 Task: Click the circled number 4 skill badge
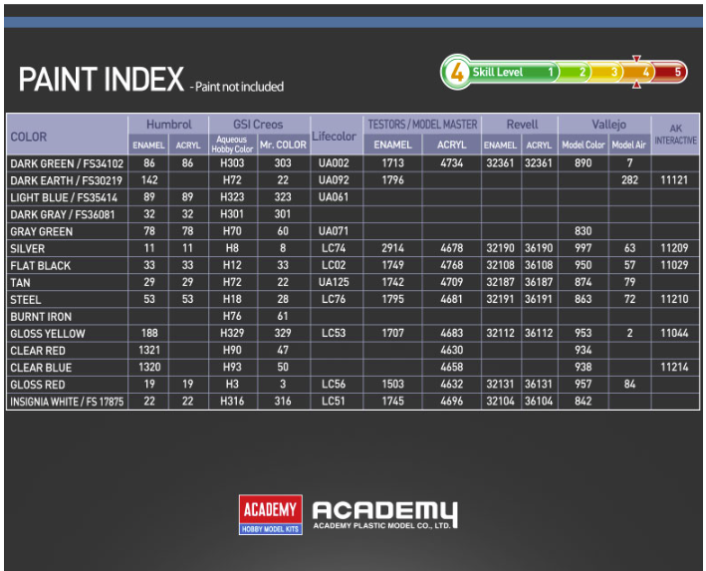(x=456, y=72)
